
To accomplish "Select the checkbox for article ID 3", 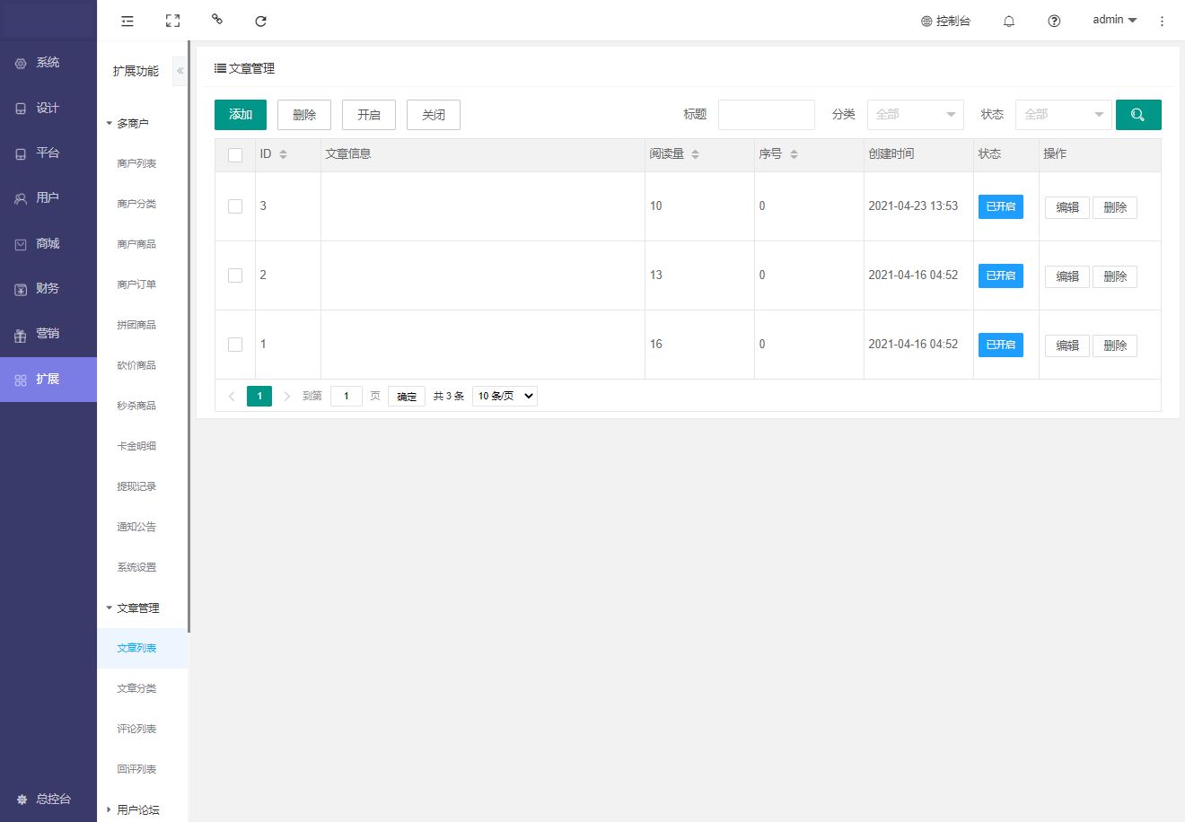I will [x=235, y=206].
